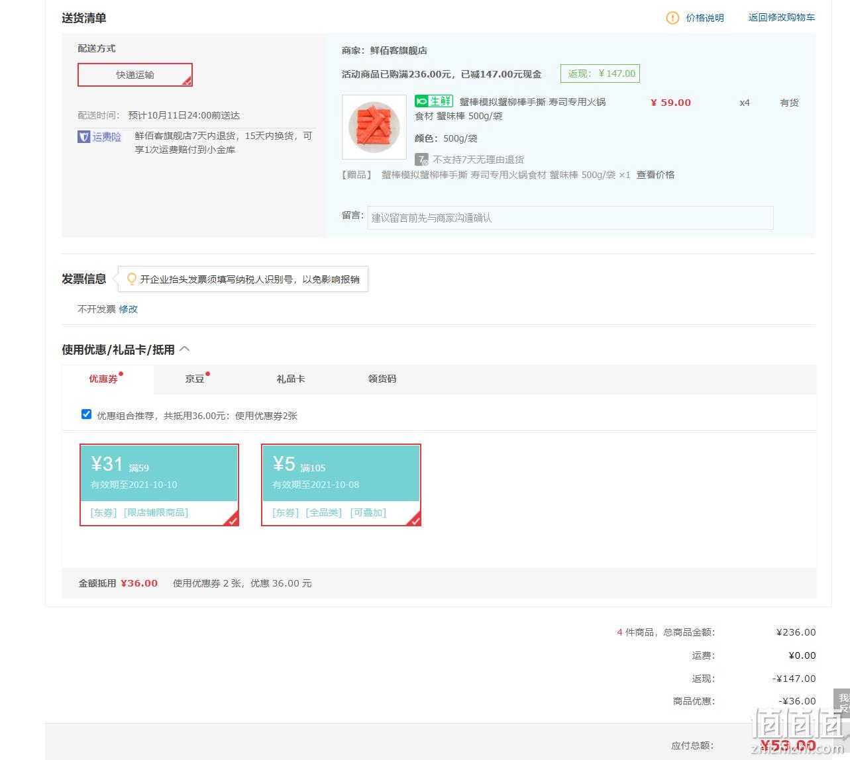Return via 返回修改购物车 link
The height and width of the screenshot is (760, 850).
pos(782,17)
